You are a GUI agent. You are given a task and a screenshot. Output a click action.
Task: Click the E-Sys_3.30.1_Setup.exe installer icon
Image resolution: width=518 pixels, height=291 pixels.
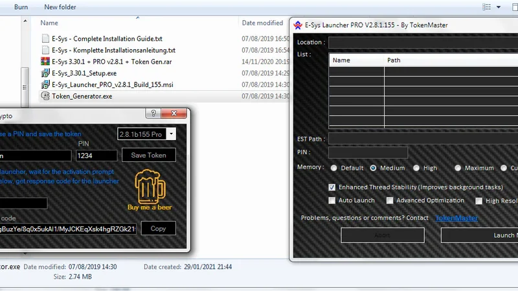coord(45,73)
